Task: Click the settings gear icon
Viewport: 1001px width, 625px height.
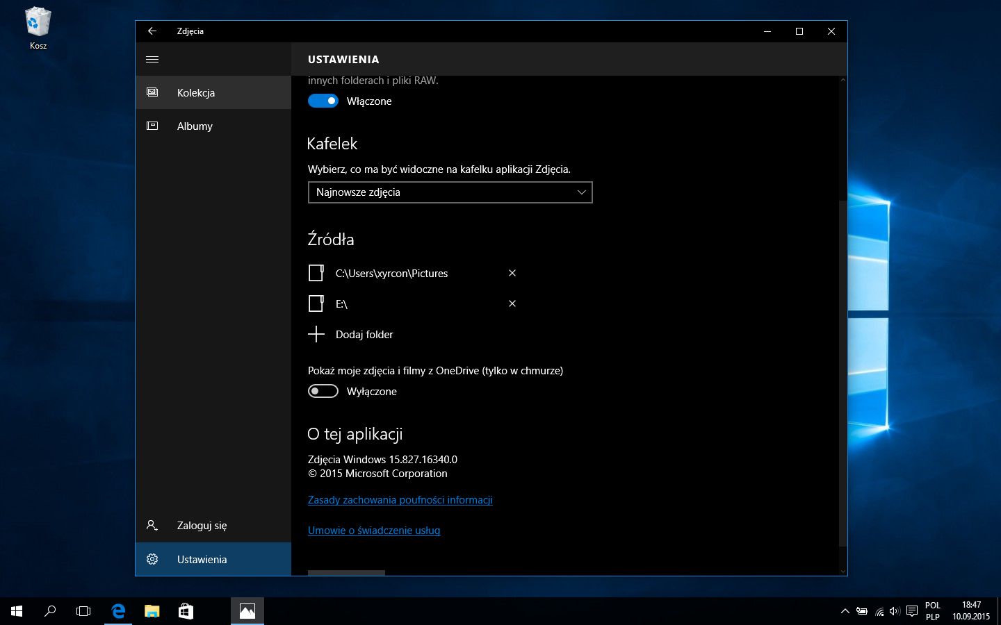Action: click(152, 559)
